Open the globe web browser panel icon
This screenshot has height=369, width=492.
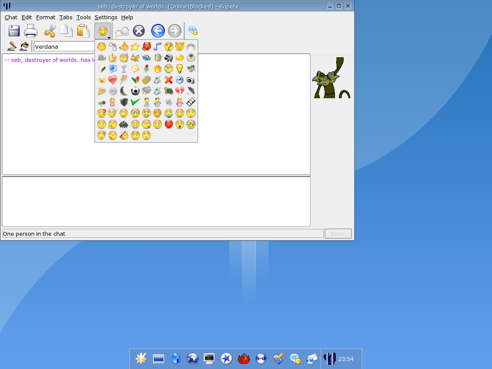pos(192,358)
